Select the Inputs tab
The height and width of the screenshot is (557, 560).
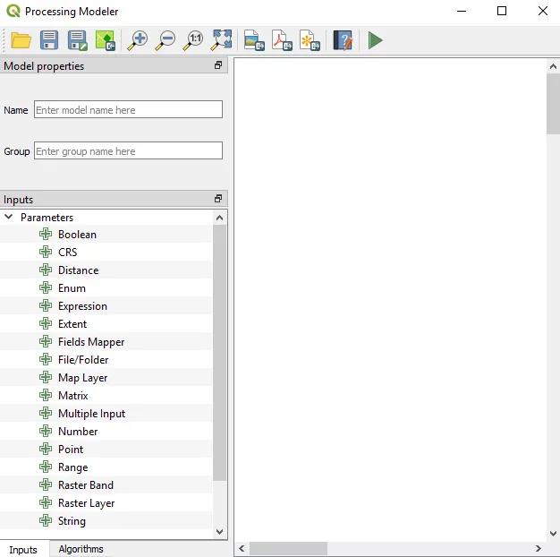pyautogui.click(x=23, y=549)
